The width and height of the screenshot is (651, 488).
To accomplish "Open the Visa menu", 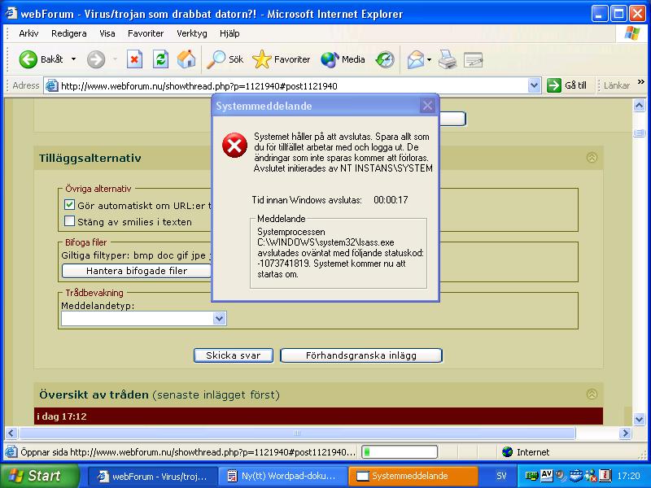I will pyautogui.click(x=107, y=33).
